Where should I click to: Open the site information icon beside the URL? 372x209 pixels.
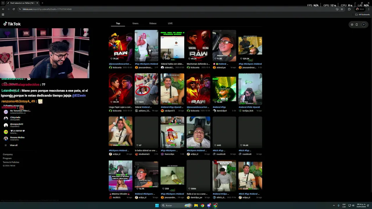20,9
